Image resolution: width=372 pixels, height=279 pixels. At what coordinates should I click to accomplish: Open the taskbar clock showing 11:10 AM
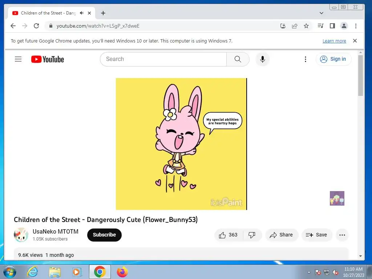[353, 272]
